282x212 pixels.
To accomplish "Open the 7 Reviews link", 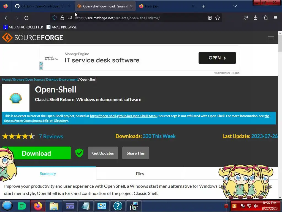I will 51,136.
